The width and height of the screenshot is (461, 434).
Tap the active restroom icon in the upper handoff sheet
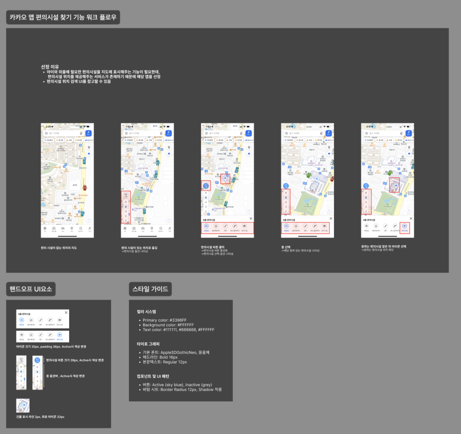pos(21,320)
